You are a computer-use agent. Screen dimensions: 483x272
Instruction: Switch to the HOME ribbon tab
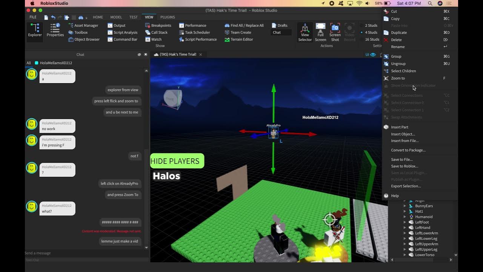[98, 17]
